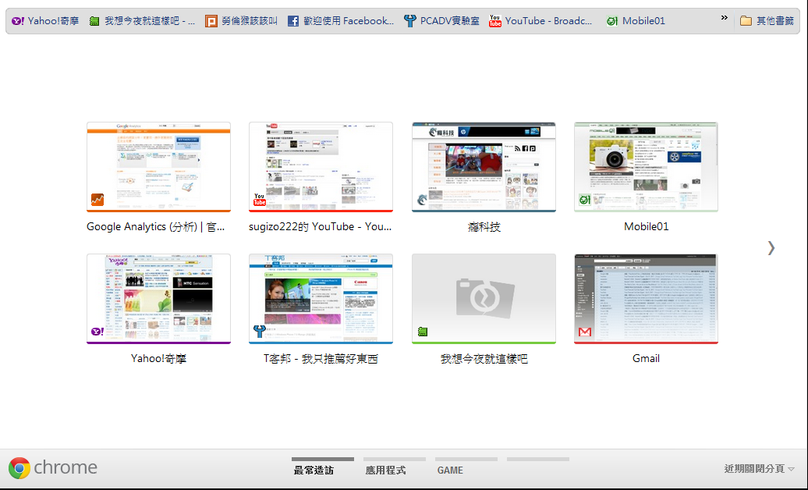
Task: Open the PCADV實驗室 bookmark
Action: [441, 21]
